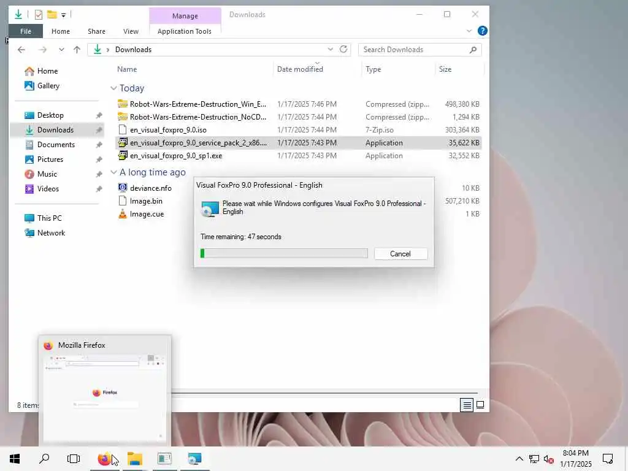
Task: Switch to large icons view layout
Action: tap(480, 405)
